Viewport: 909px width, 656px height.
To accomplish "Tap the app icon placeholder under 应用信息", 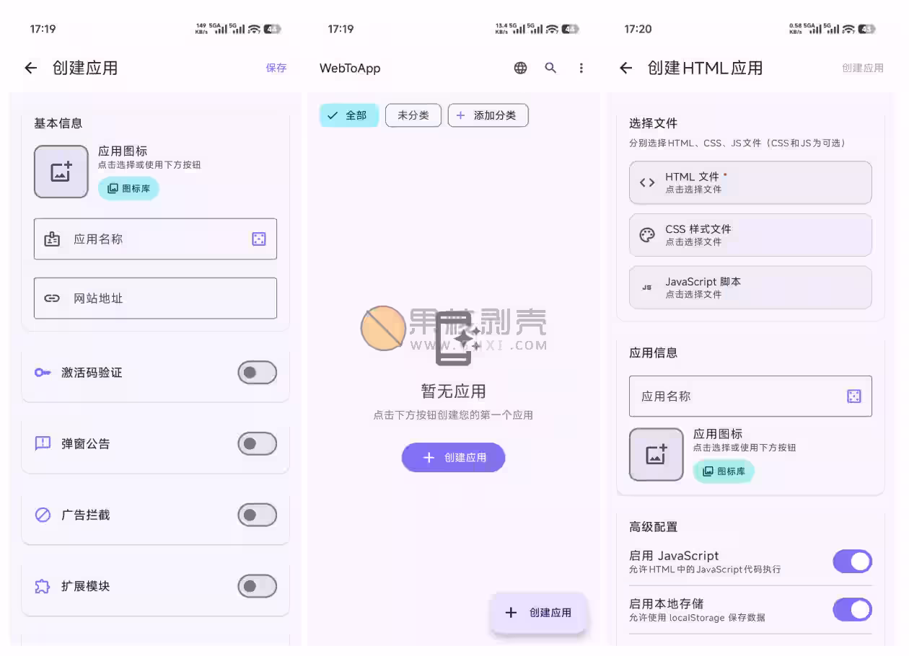I will (x=656, y=455).
